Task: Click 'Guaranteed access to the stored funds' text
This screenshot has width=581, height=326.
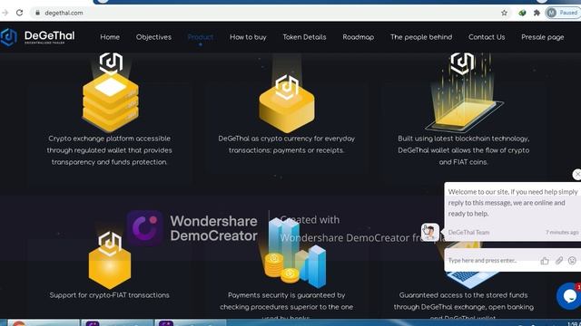Action: point(463,295)
